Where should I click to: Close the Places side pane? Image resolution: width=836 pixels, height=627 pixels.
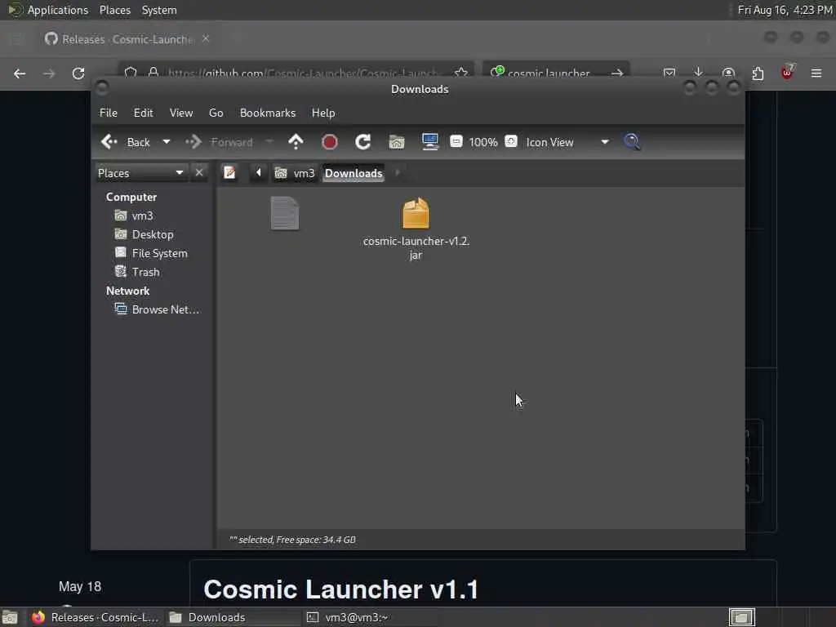click(199, 173)
